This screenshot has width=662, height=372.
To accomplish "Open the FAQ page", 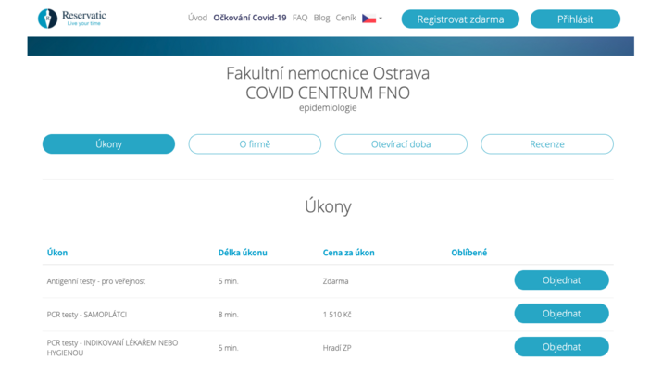I will point(300,19).
